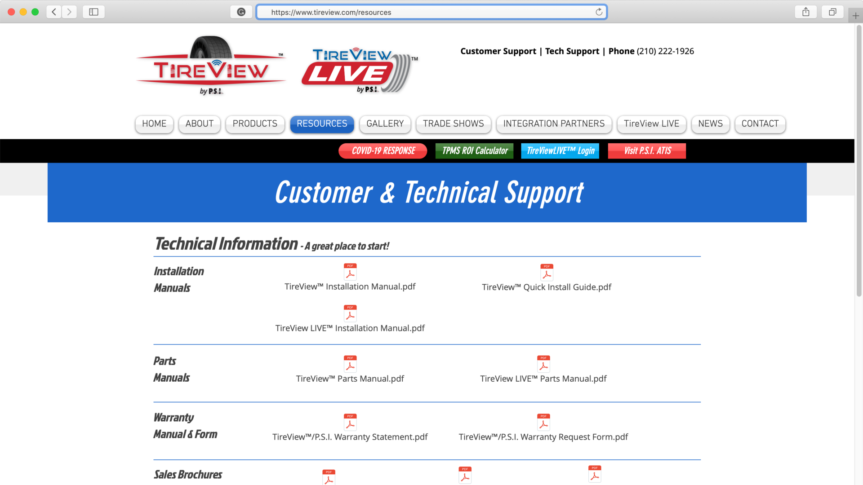Toggle the Safari sidebar

click(93, 12)
